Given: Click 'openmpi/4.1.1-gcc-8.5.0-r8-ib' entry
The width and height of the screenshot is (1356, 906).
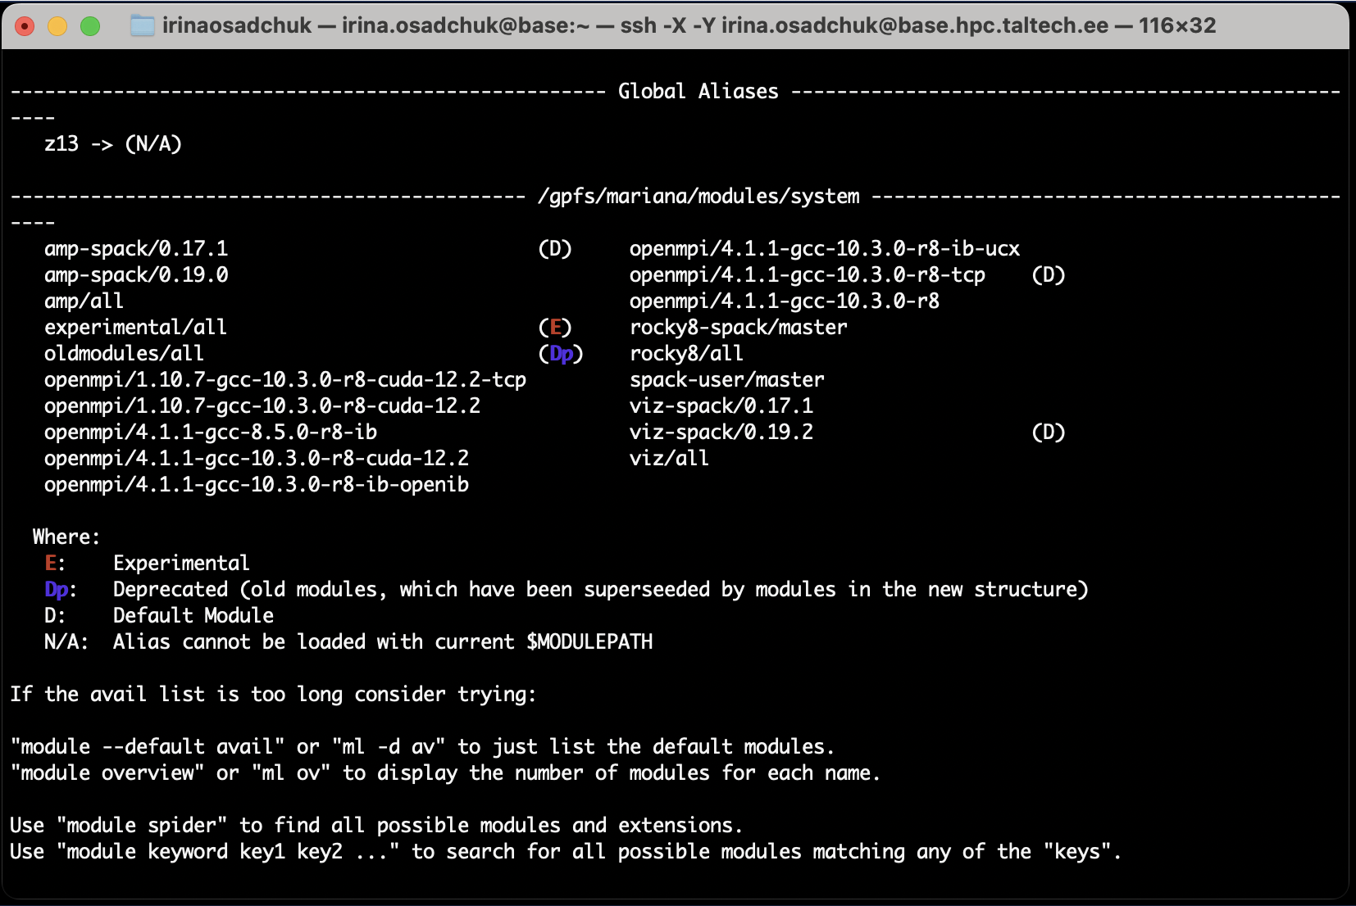Looking at the screenshot, I should tap(211, 433).
